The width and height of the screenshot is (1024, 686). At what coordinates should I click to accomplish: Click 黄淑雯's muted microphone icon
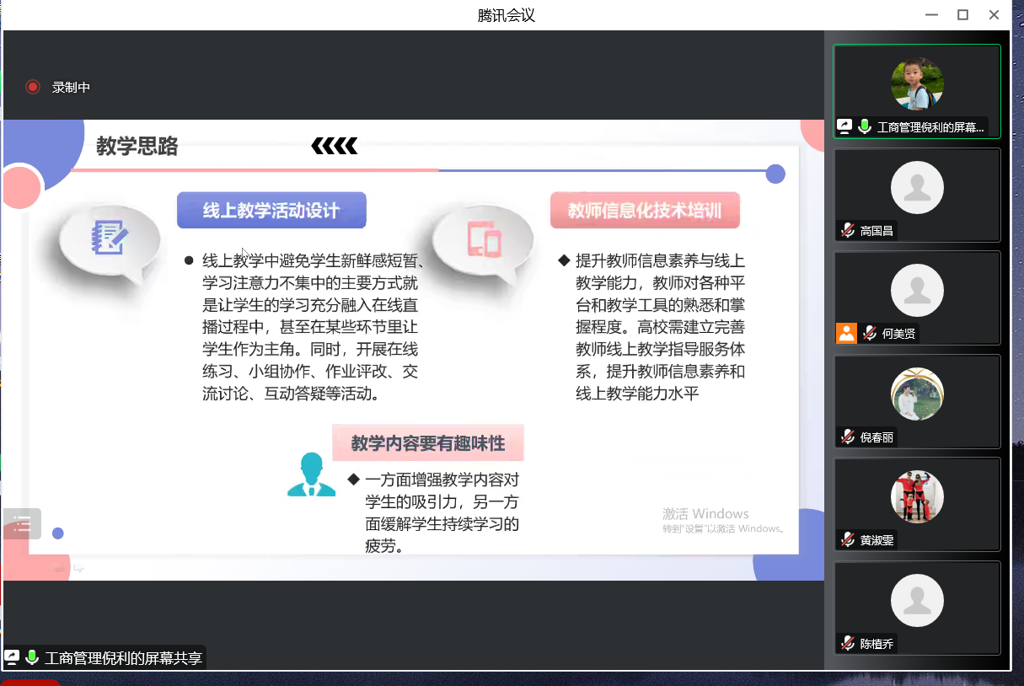(847, 540)
